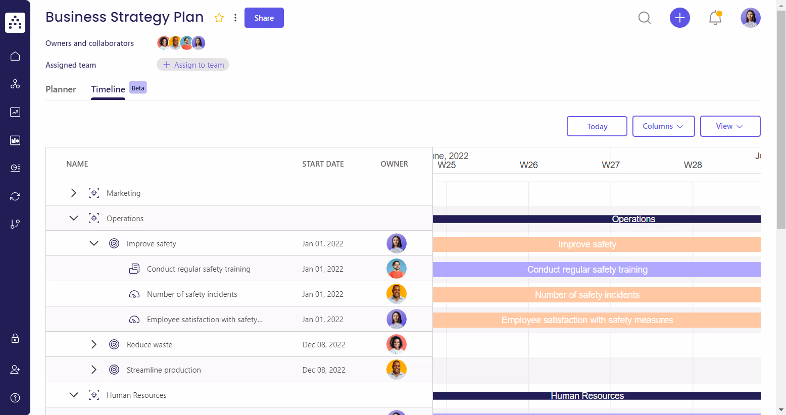Image resolution: width=786 pixels, height=415 pixels.
Task: Switch to the Planner tab
Action: (61, 89)
